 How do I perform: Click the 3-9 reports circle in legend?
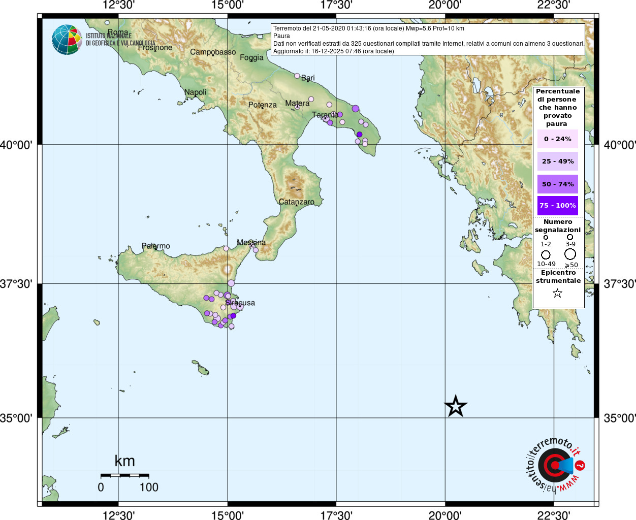tap(570, 237)
